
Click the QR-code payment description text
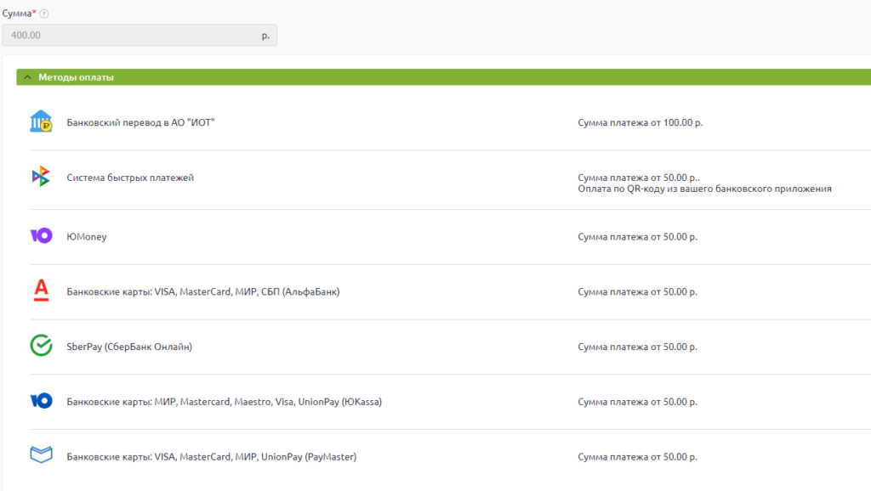tap(704, 189)
